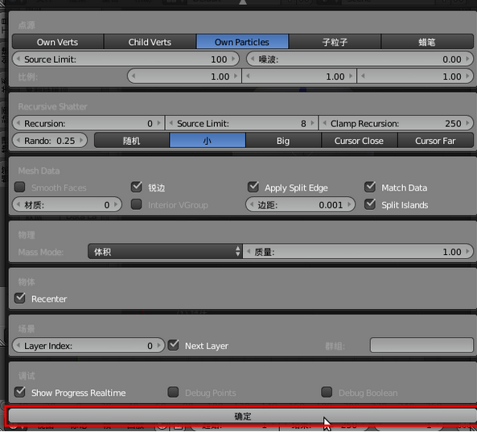Select the Own Verts point source
The height and width of the screenshot is (432, 477).
point(57,42)
